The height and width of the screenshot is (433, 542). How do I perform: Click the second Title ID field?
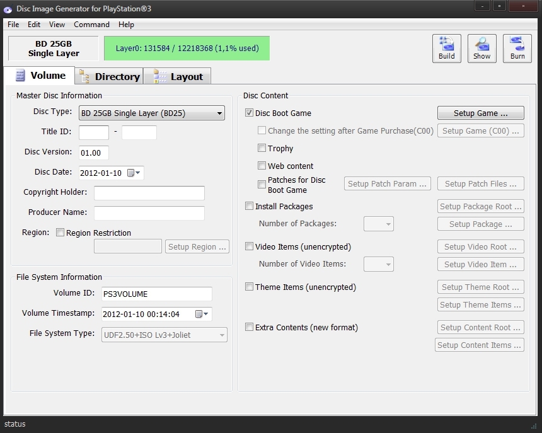click(139, 133)
